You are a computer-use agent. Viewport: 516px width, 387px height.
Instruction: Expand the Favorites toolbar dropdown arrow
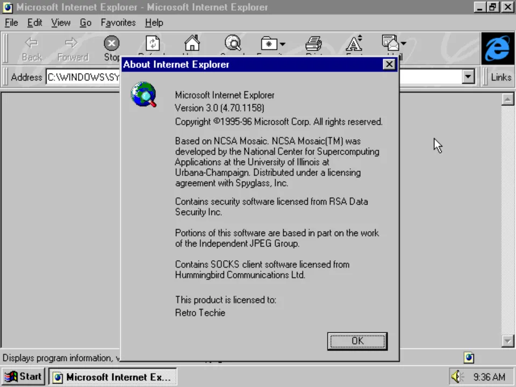click(283, 44)
